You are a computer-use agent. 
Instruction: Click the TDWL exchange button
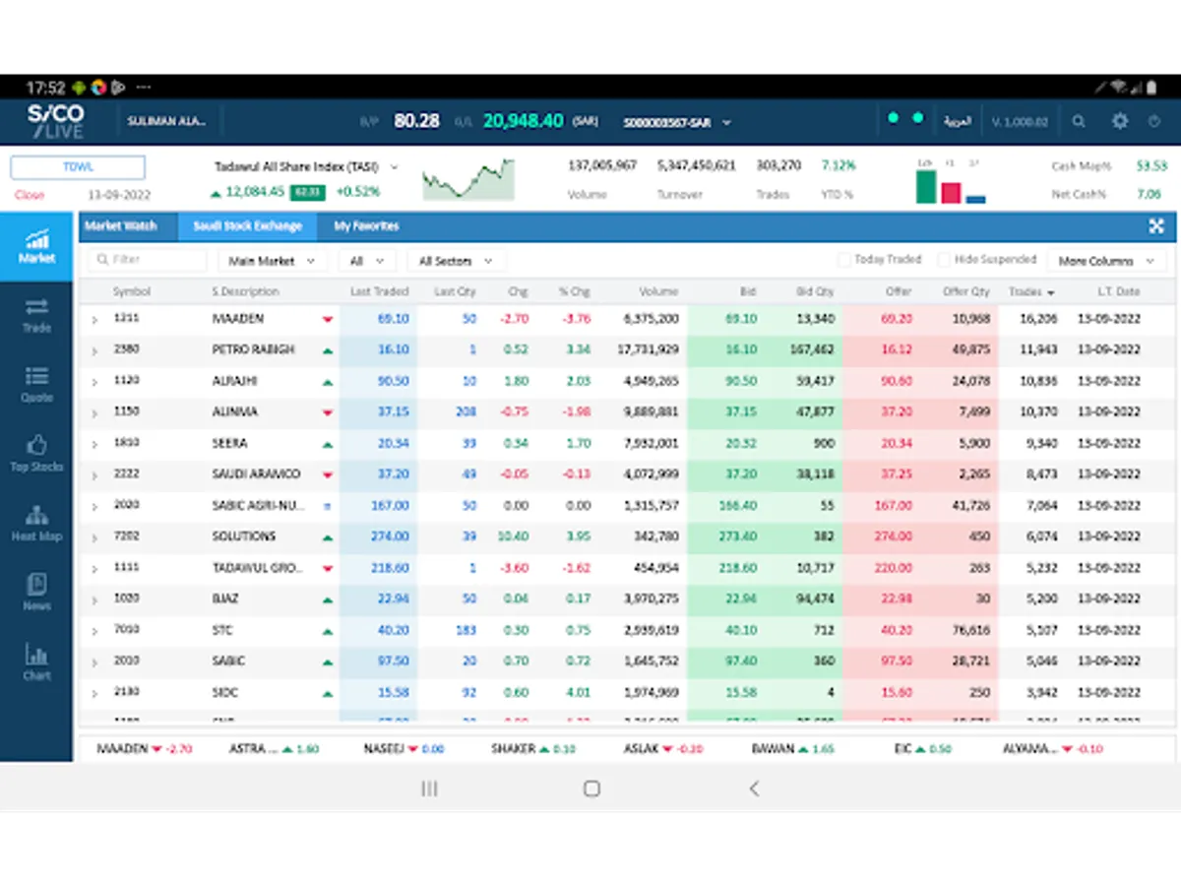78,167
